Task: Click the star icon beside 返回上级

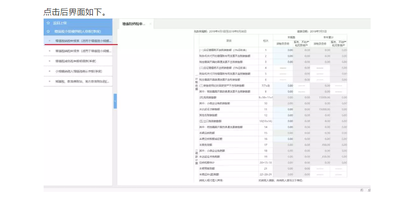Action: pyautogui.click(x=48, y=23)
